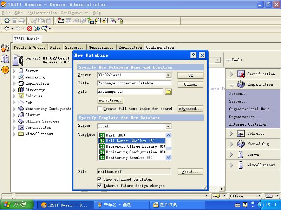The image size is (281, 210).
Task: Open the Office location dropdown in status bar
Action: pyautogui.click(x=245, y=196)
